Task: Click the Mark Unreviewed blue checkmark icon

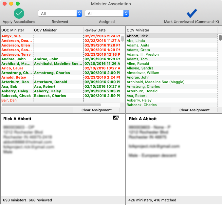Action: click(192, 13)
